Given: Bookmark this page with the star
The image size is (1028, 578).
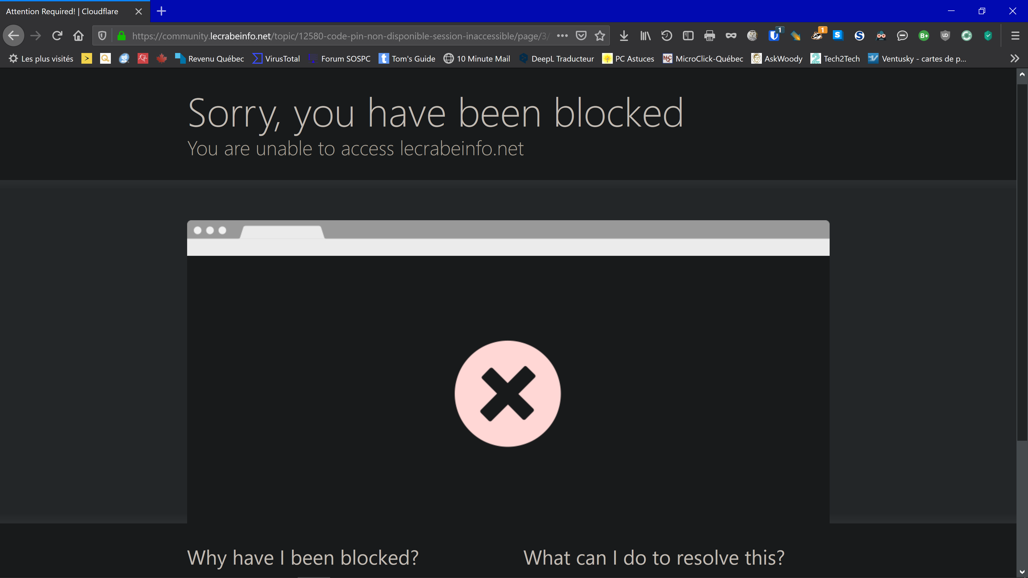Looking at the screenshot, I should tap(600, 36).
